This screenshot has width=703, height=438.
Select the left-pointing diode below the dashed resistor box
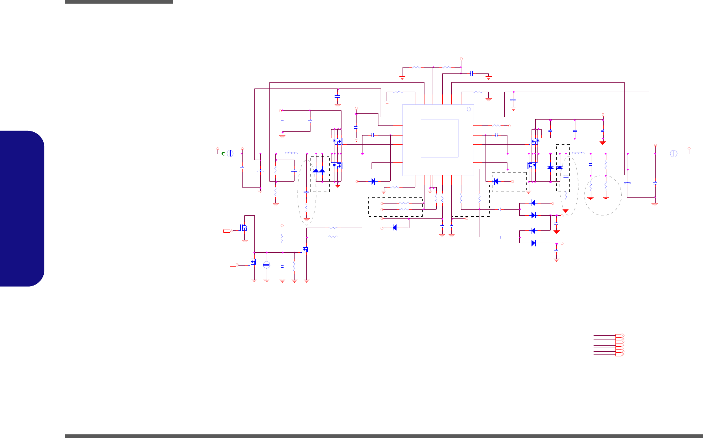click(x=395, y=227)
